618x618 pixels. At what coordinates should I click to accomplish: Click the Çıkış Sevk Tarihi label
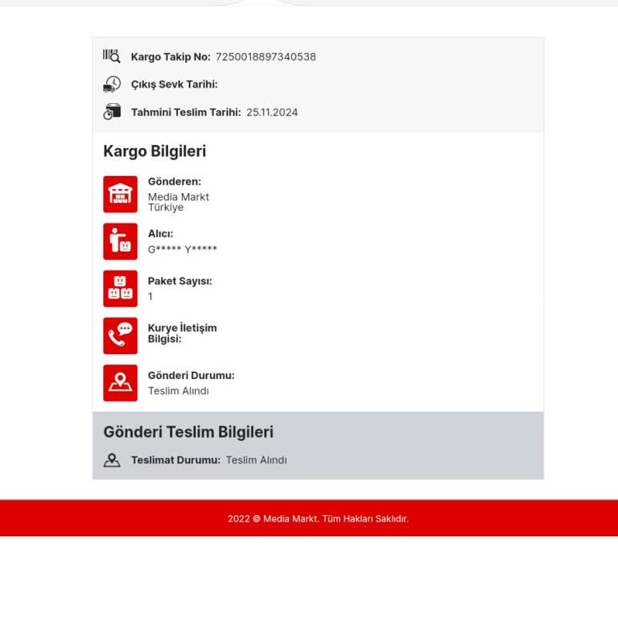click(x=174, y=84)
